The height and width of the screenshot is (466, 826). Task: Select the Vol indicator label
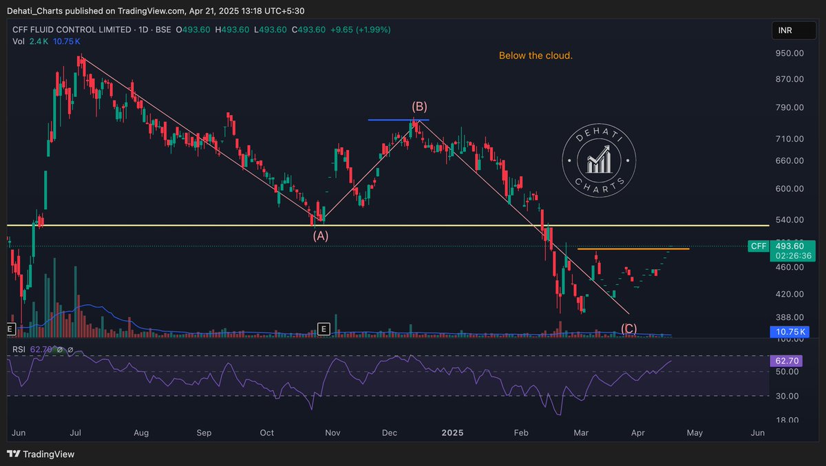click(x=19, y=41)
